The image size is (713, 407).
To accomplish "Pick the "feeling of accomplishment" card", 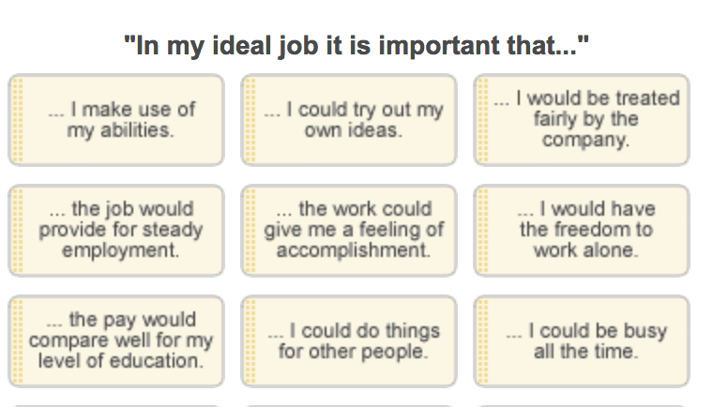I will pos(353,231).
